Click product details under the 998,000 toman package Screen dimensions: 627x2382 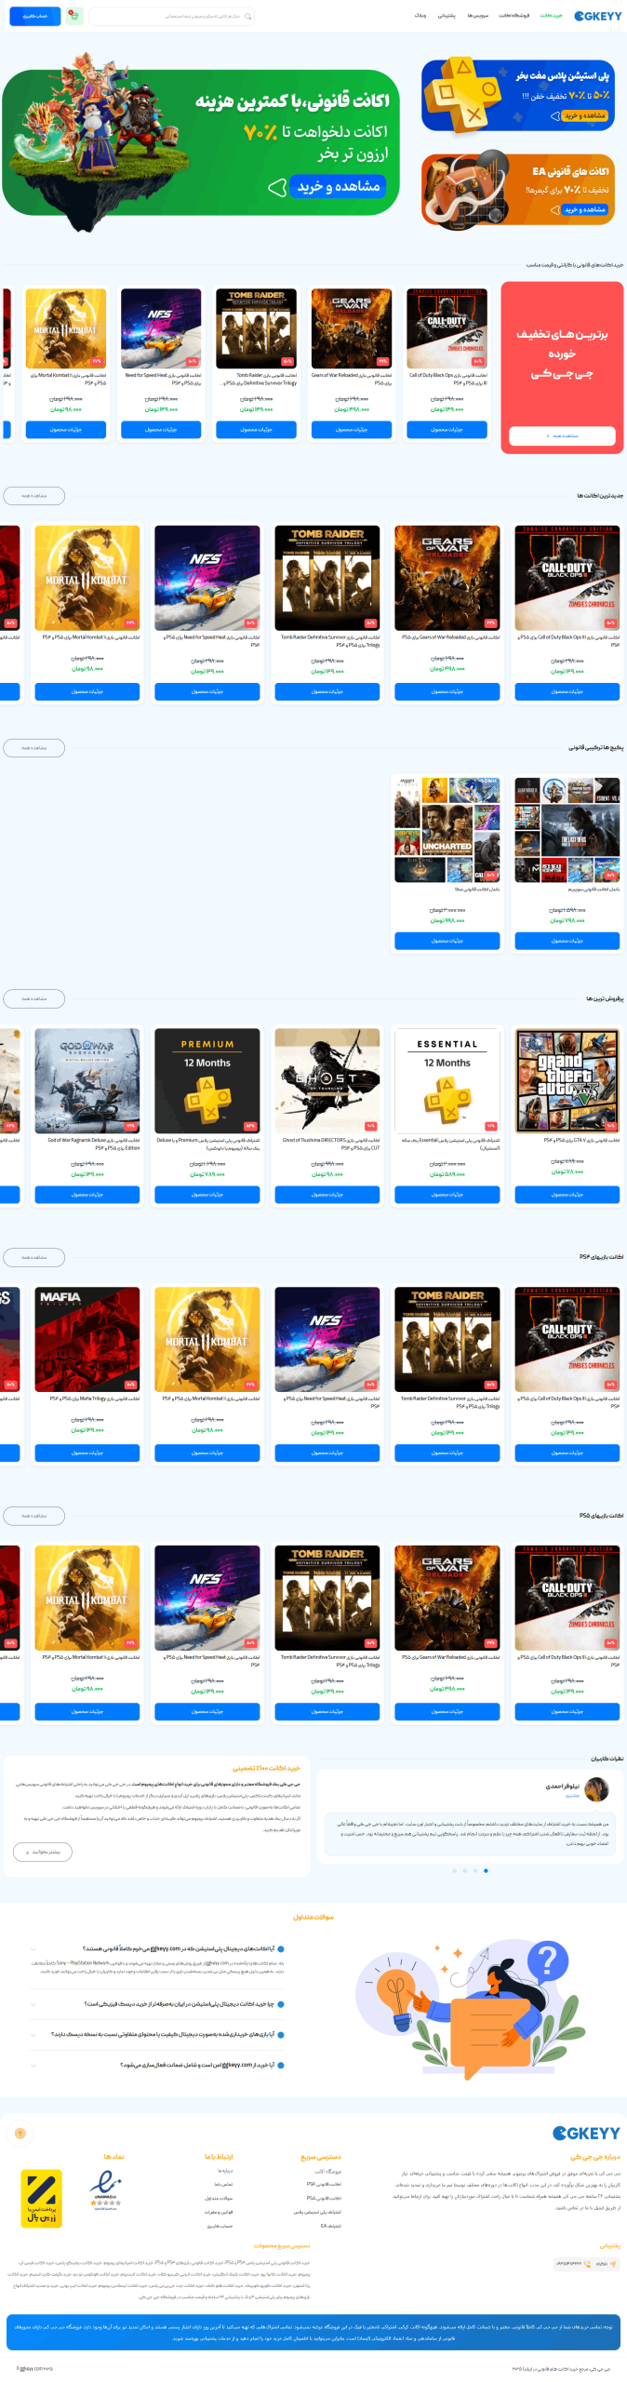coord(447,941)
